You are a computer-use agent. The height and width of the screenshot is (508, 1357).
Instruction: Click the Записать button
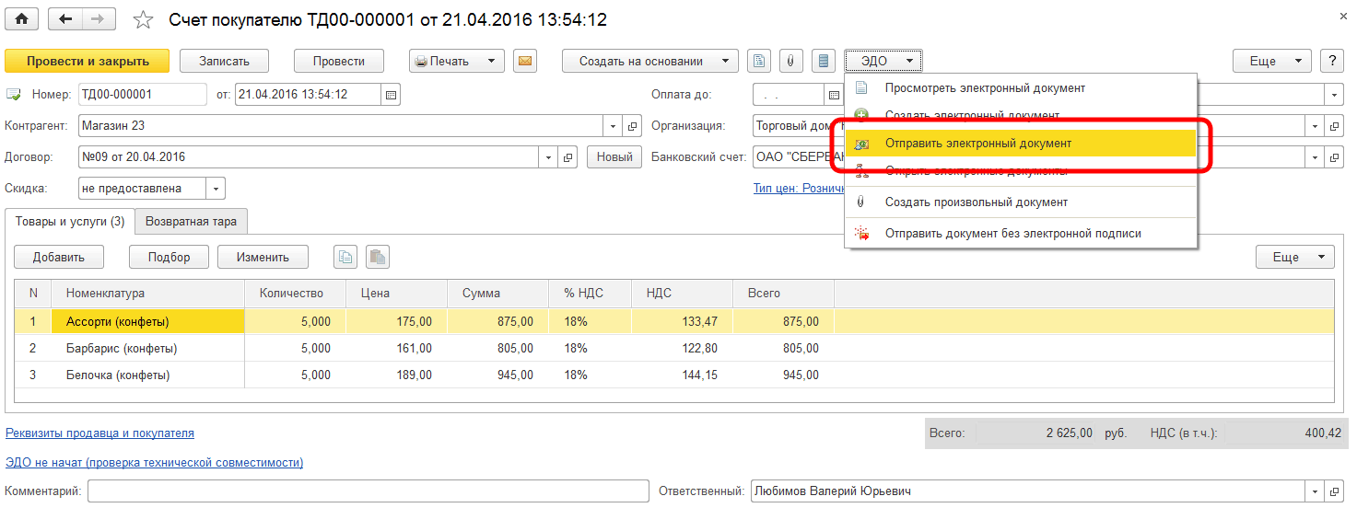point(224,62)
